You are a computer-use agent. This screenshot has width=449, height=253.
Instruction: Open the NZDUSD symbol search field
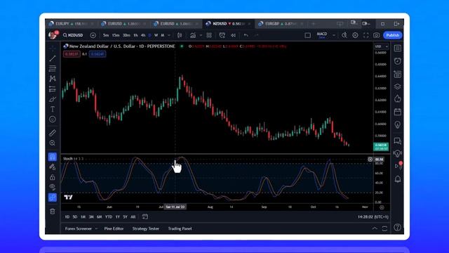pyautogui.click(x=73, y=35)
